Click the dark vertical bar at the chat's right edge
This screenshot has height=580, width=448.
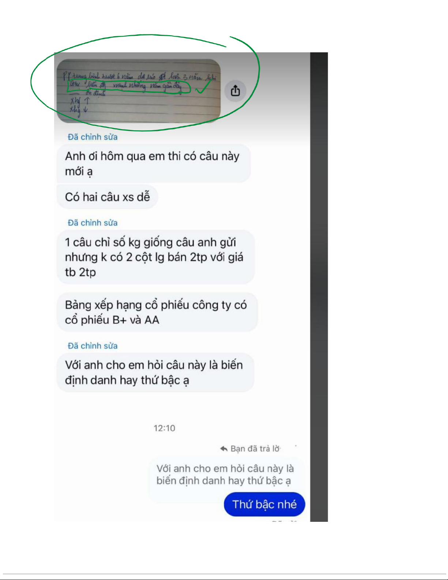[x=319, y=287]
